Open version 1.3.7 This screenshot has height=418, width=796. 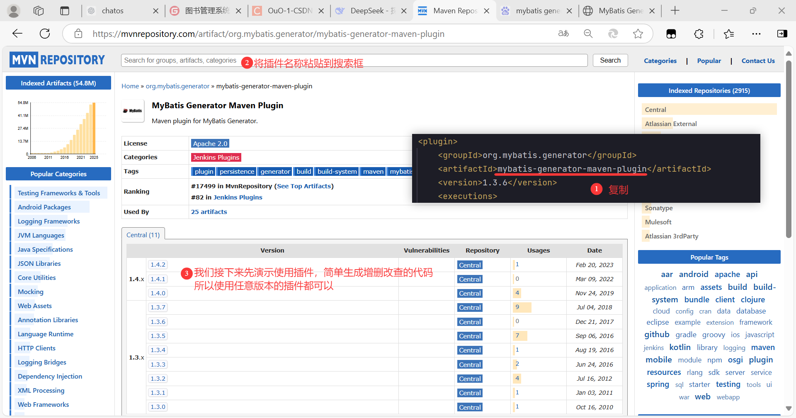[158, 307]
